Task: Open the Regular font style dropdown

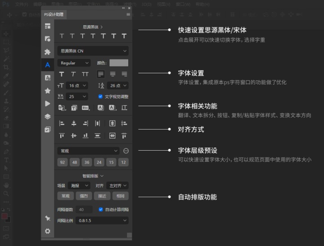Action: coord(74,63)
